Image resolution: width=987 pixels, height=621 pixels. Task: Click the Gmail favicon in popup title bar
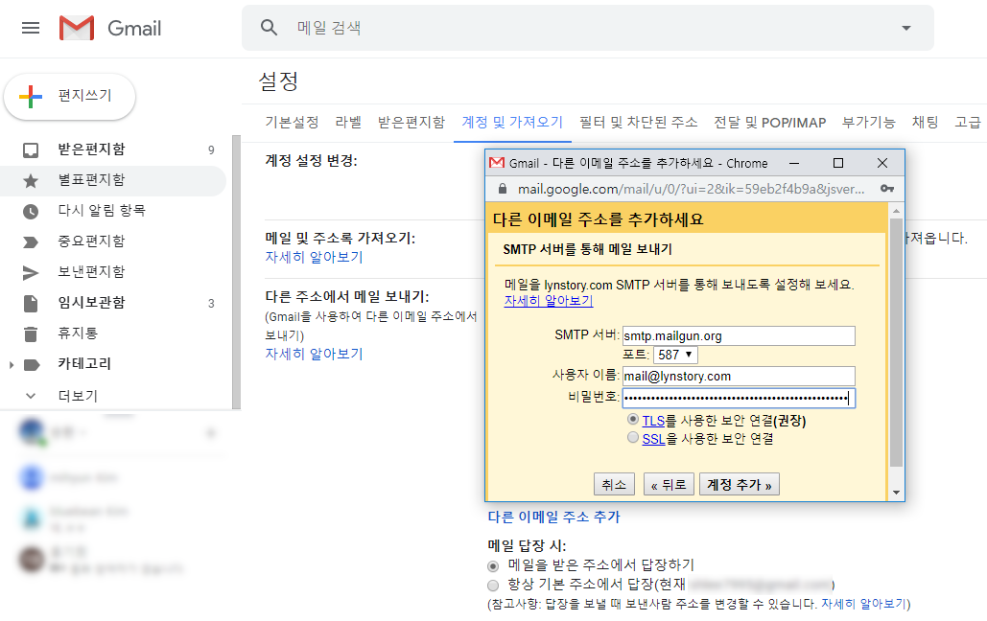(497, 163)
